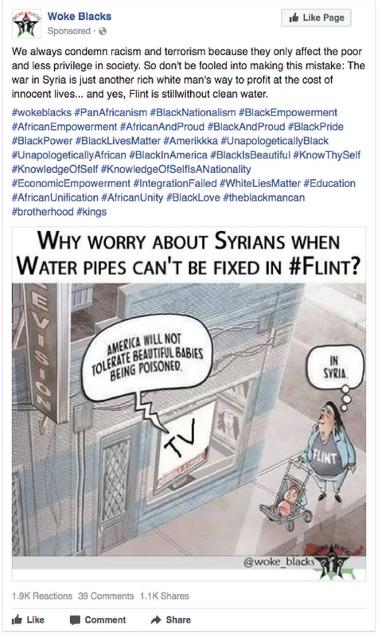The height and width of the screenshot is (637, 378).
Task: Open the Woke Blacks page name link
Action: [x=79, y=17]
